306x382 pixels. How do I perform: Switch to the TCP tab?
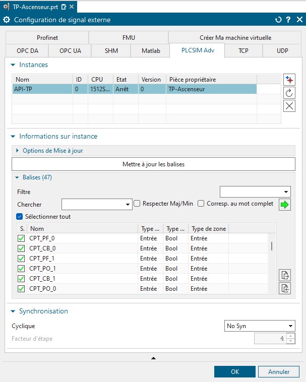click(x=243, y=51)
